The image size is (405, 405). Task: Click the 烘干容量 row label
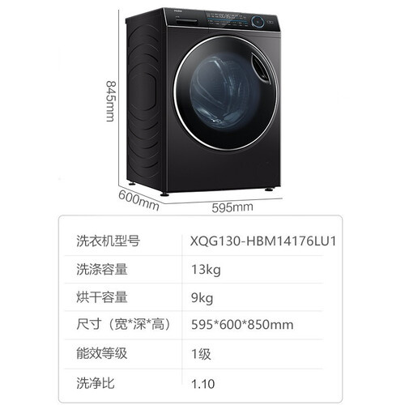[102, 297]
